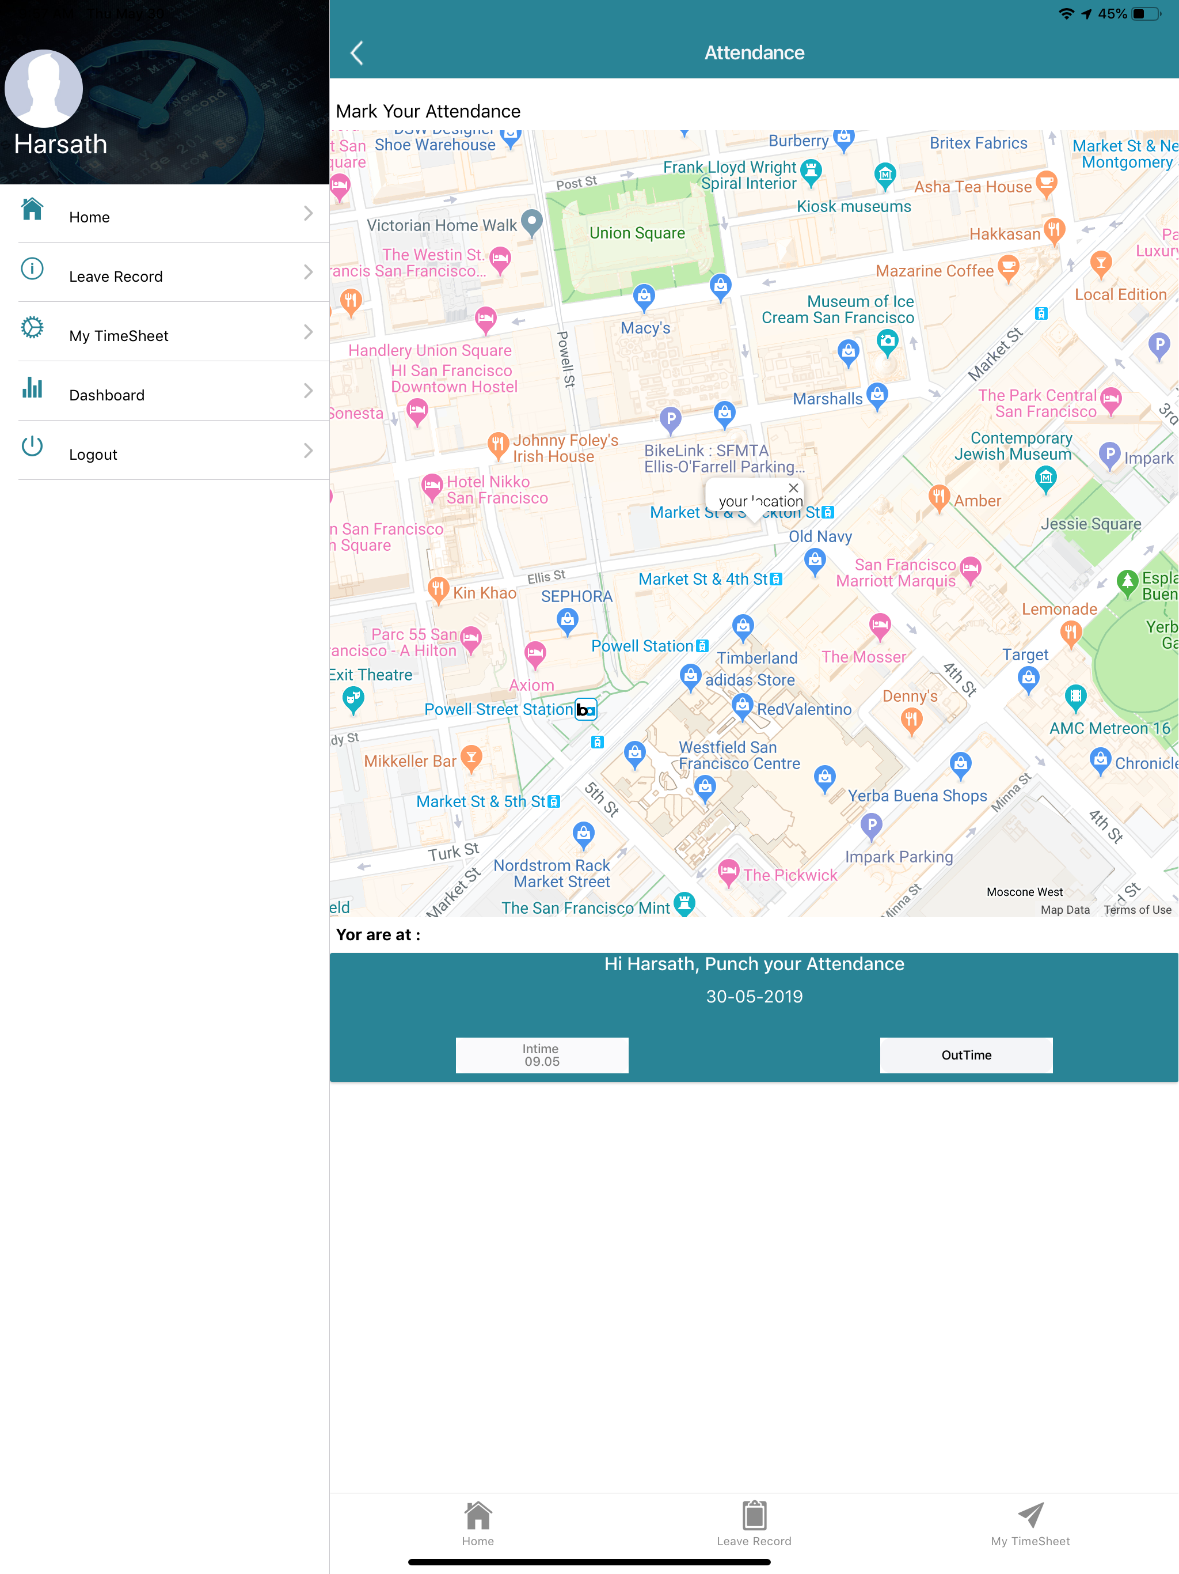Tap the Frank Lloyd Wright Spiral Interior pin

point(811,172)
